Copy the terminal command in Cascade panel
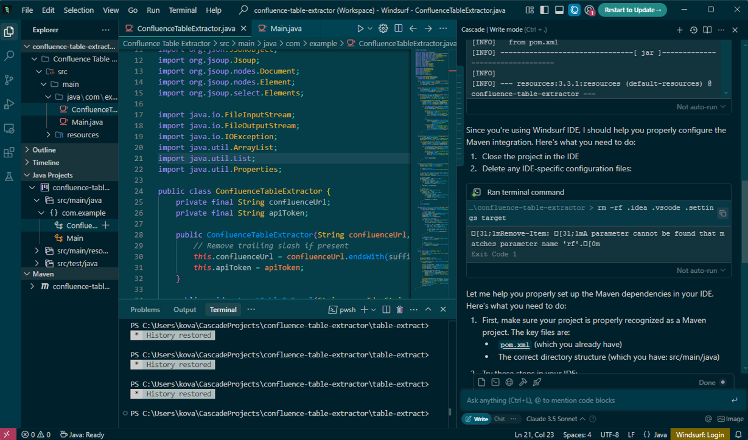This screenshot has width=748, height=440. click(x=722, y=213)
